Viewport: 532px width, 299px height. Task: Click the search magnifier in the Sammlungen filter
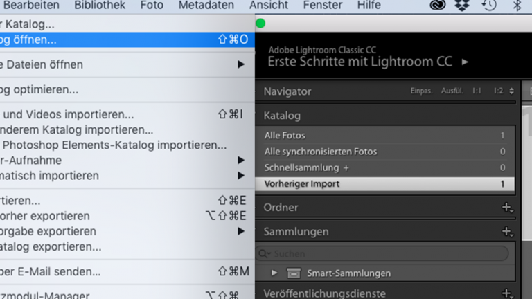265,253
